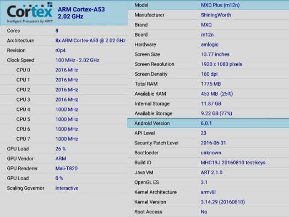289x217 pixels.
Task: Click the Available Storage row
Action: 208,114
